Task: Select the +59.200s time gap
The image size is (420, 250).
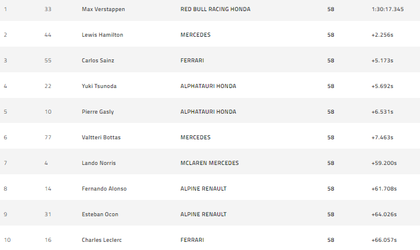Action: click(383, 163)
